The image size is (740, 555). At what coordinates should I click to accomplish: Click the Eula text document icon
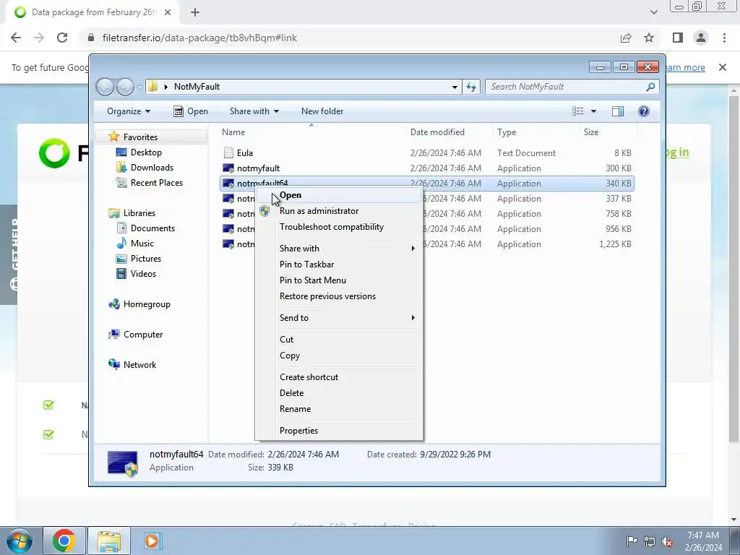(x=228, y=152)
